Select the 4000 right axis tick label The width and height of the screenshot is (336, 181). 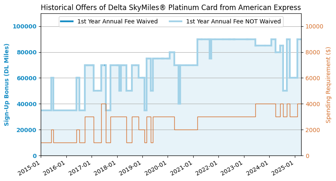[312, 104]
